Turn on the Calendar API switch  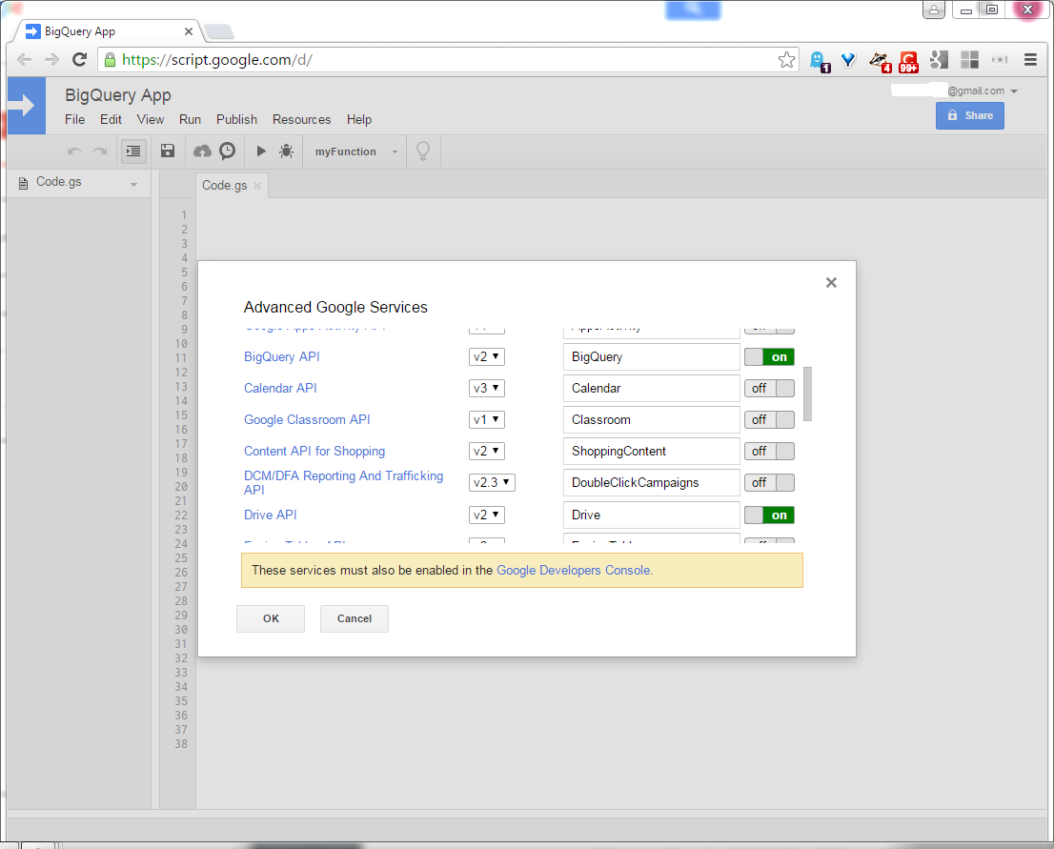click(769, 389)
